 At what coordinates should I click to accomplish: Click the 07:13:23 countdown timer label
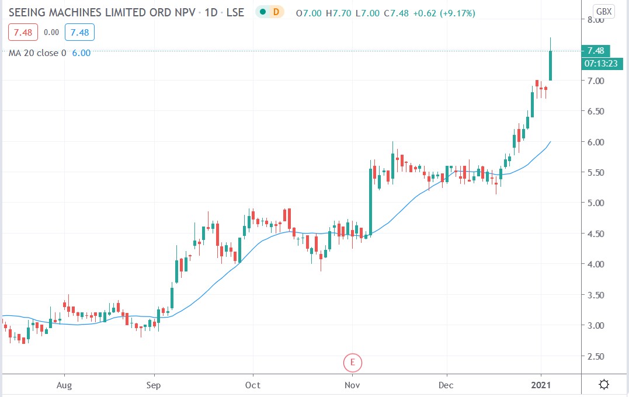tap(601, 61)
